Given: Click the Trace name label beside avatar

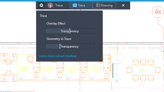Looking at the screenshot, I should (x=59, y=5).
